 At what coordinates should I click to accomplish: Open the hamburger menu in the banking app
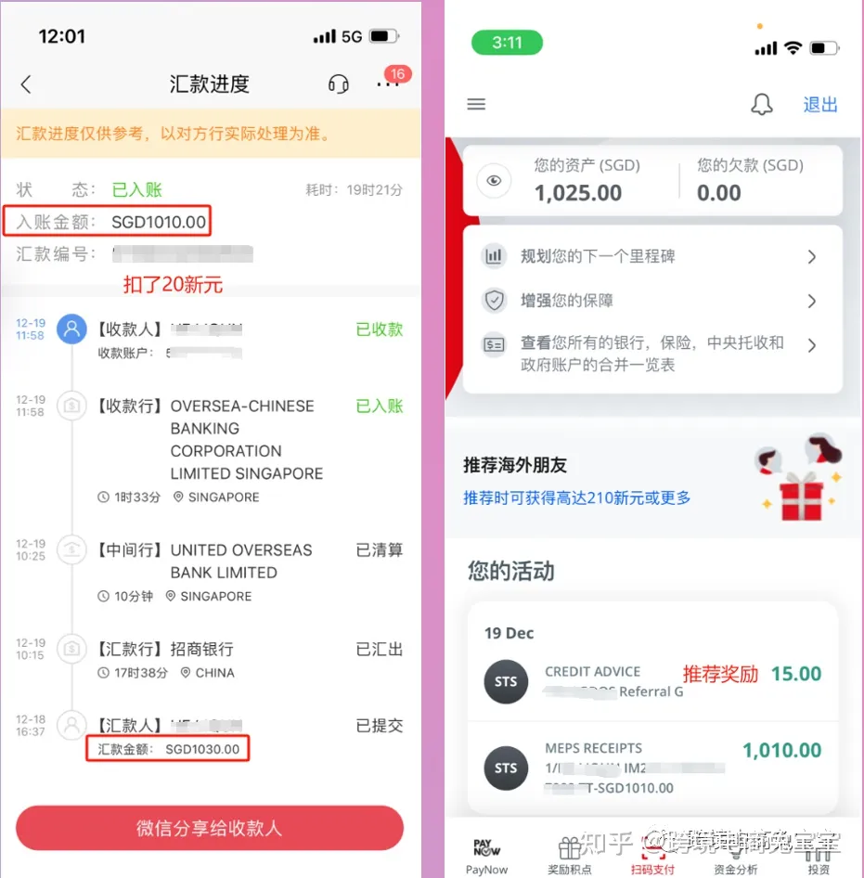tap(476, 104)
